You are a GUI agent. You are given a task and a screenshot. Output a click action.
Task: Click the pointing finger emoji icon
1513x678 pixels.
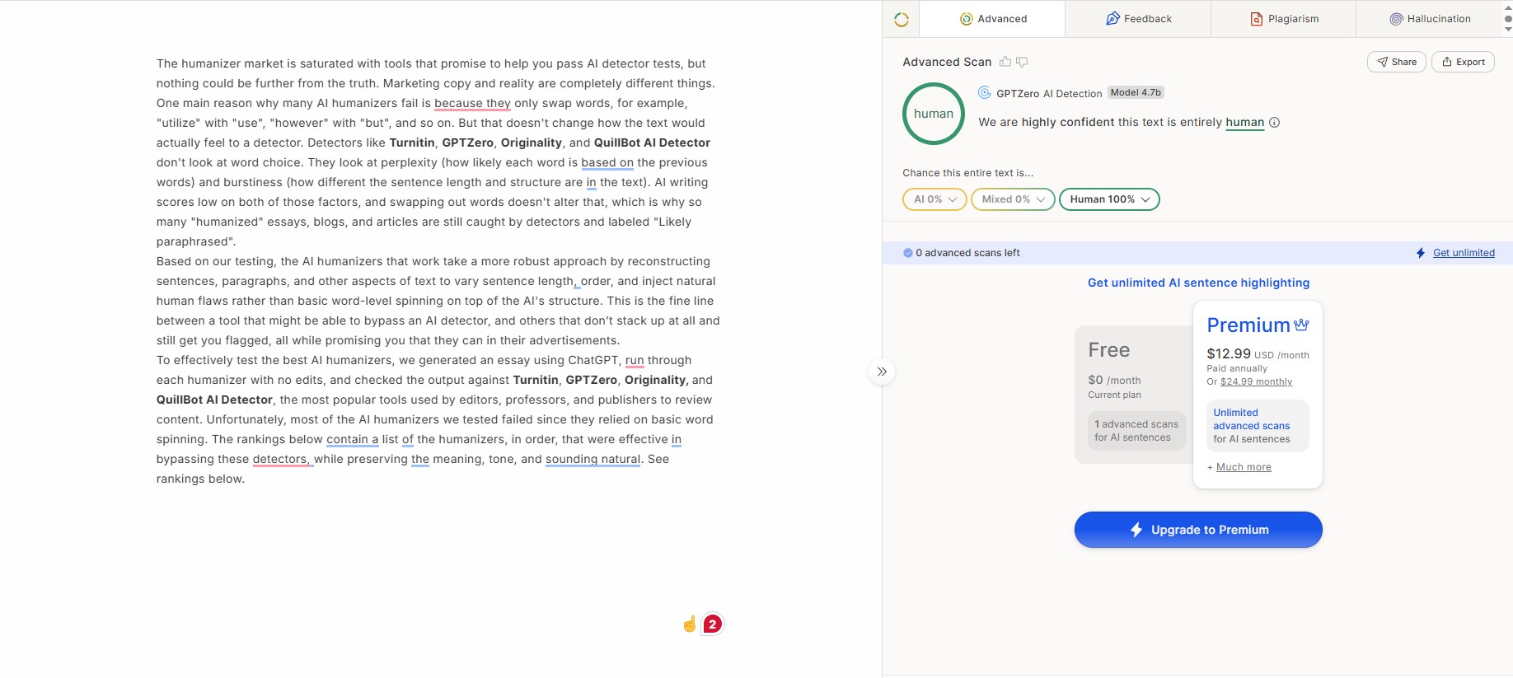pyautogui.click(x=690, y=624)
